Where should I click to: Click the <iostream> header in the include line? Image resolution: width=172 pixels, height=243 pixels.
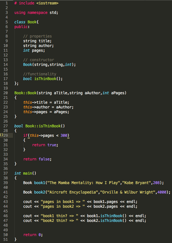tap(47, 3)
